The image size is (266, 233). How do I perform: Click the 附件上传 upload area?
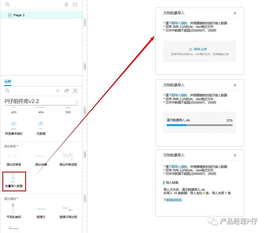coord(199,51)
